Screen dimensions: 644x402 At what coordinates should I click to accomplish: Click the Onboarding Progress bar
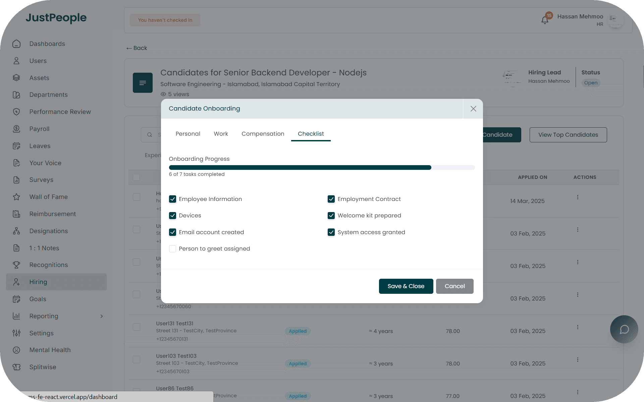[321, 167]
